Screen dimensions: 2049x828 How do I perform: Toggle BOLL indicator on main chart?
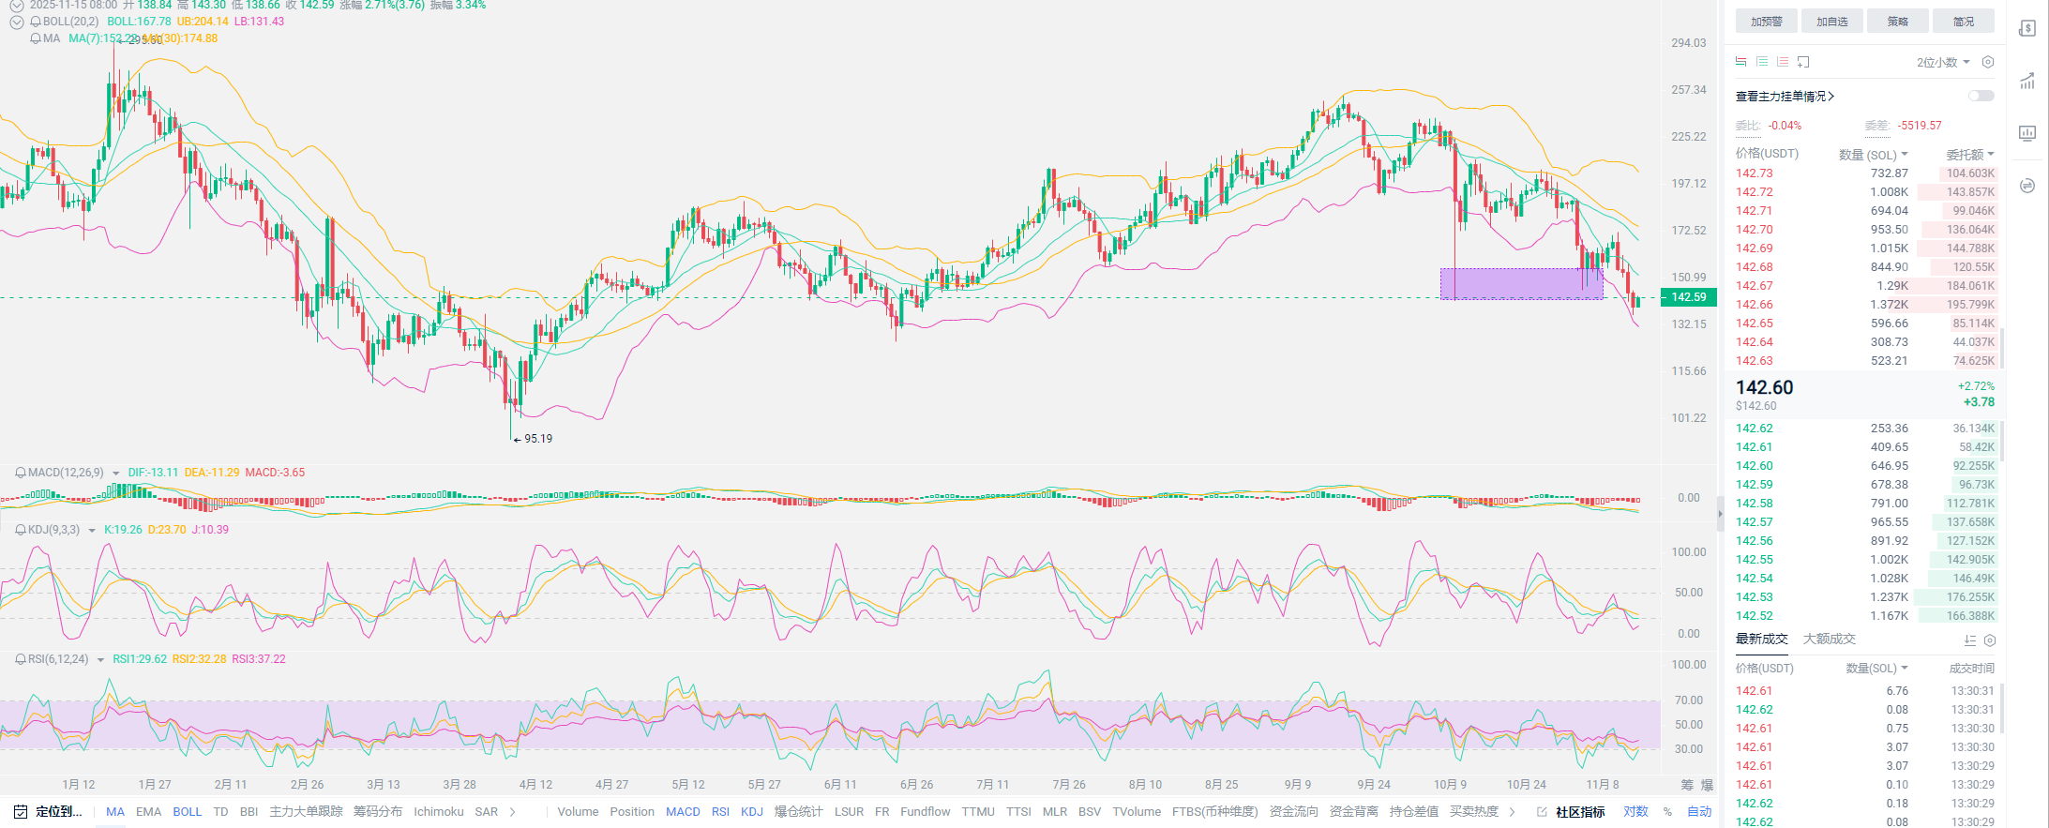tap(187, 812)
